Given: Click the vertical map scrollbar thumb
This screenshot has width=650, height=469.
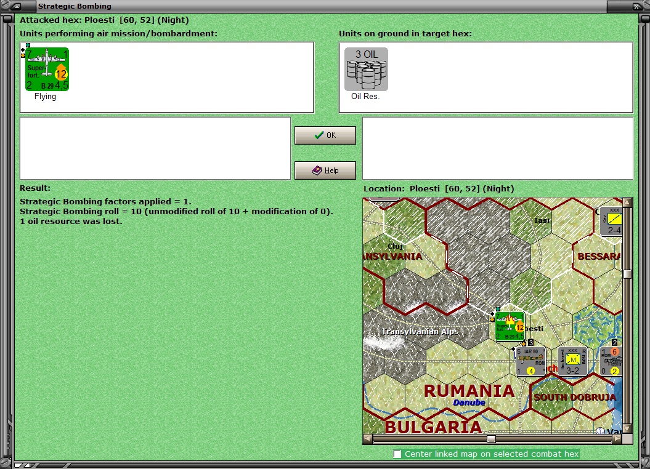Looking at the screenshot, I should 627,274.
